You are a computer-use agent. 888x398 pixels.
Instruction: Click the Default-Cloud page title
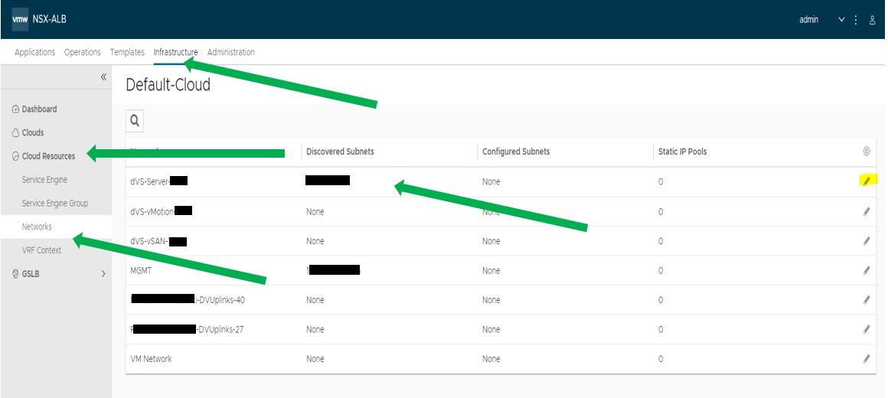pos(168,85)
